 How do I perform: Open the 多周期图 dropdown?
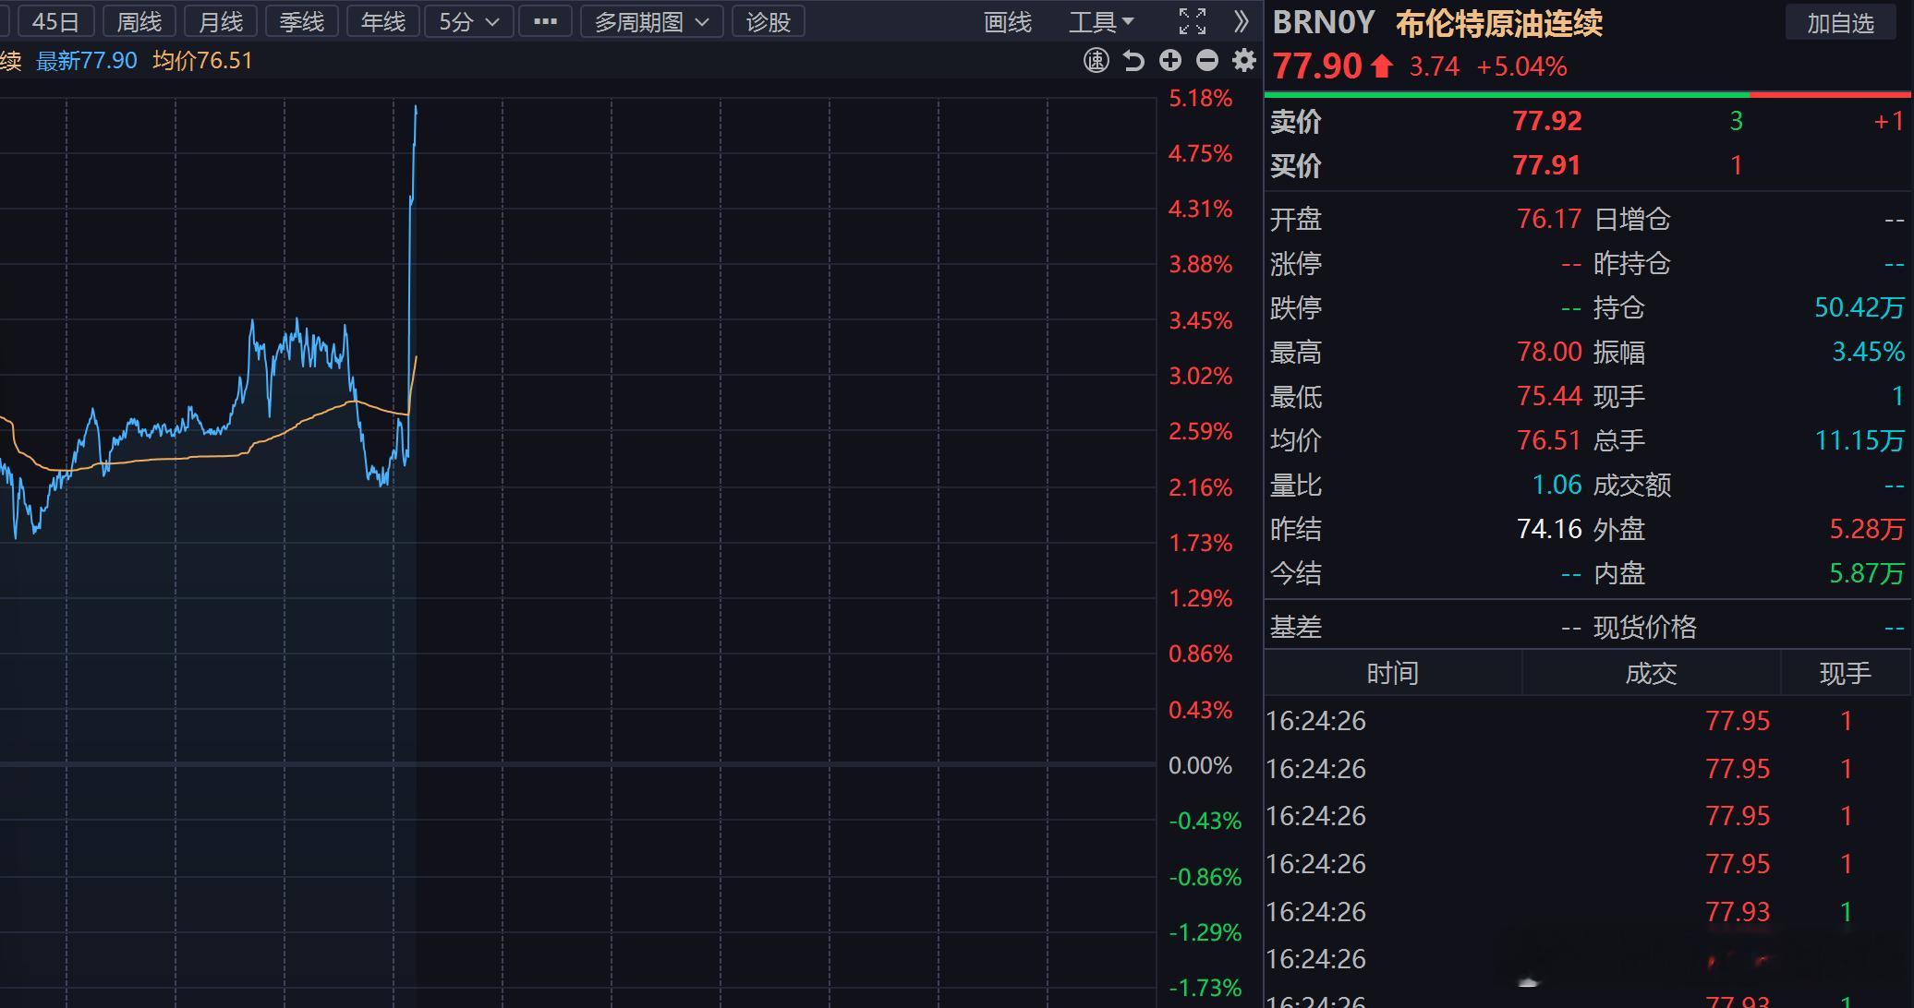point(651,21)
